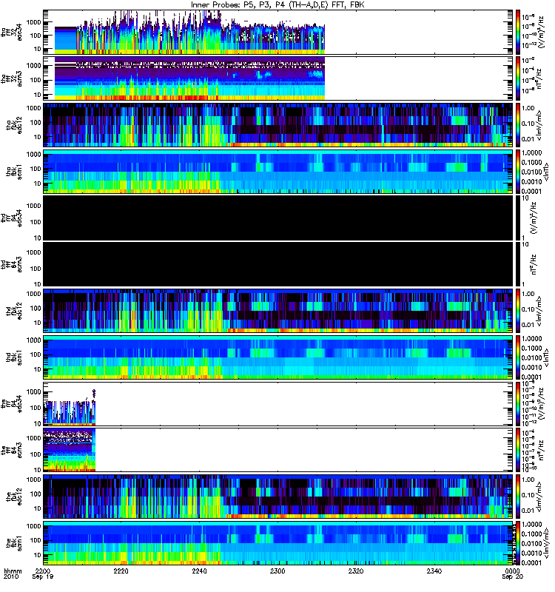Click the color bar of the fff edc34 panel
555x592 pixels.
[x=518, y=403]
